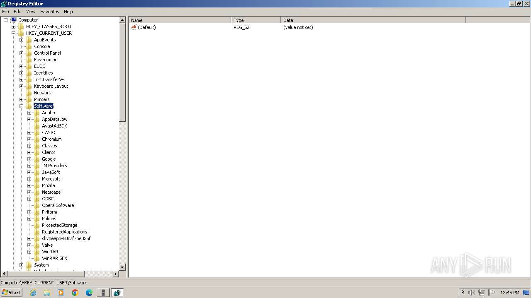The image size is (531, 298).
Task: Select the CASIO key
Action: coord(49,132)
